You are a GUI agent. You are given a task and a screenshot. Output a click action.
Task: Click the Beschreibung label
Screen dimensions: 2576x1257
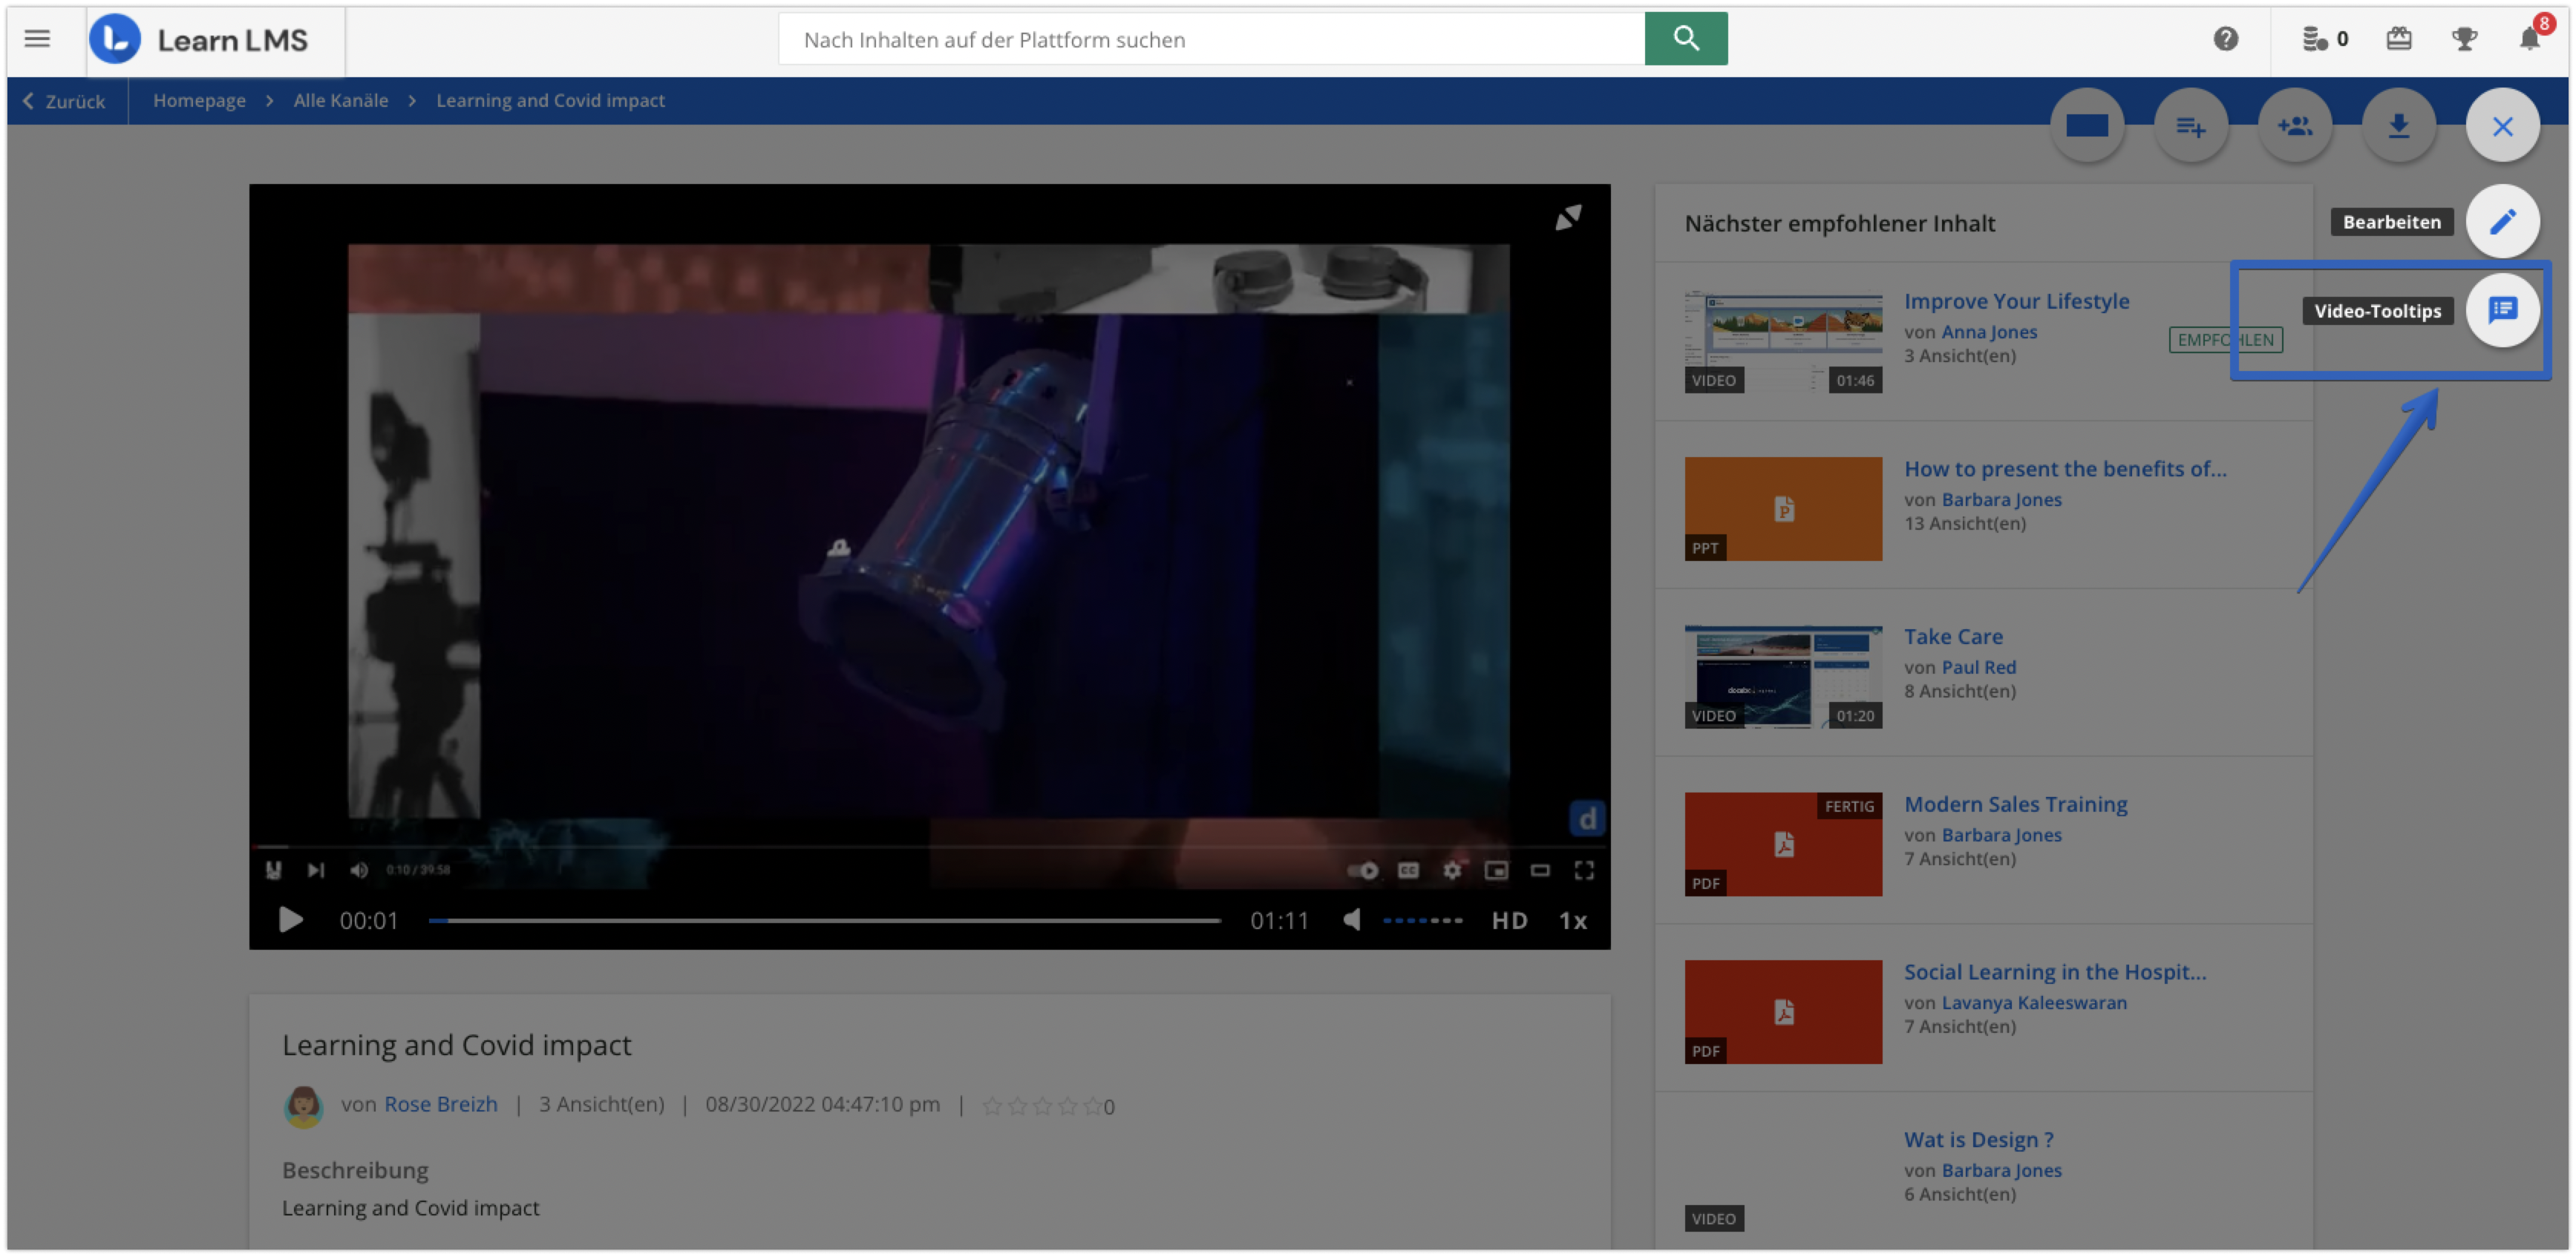[x=355, y=1170]
